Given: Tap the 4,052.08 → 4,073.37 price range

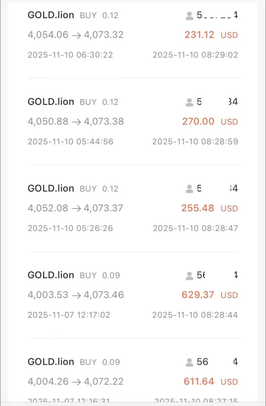Looking at the screenshot, I should click(75, 208).
